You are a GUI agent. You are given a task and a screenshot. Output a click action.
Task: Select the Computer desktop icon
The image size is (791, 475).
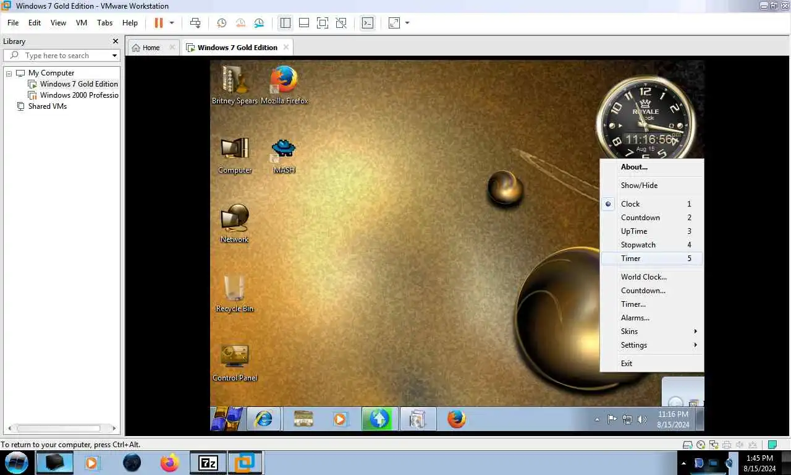click(235, 155)
